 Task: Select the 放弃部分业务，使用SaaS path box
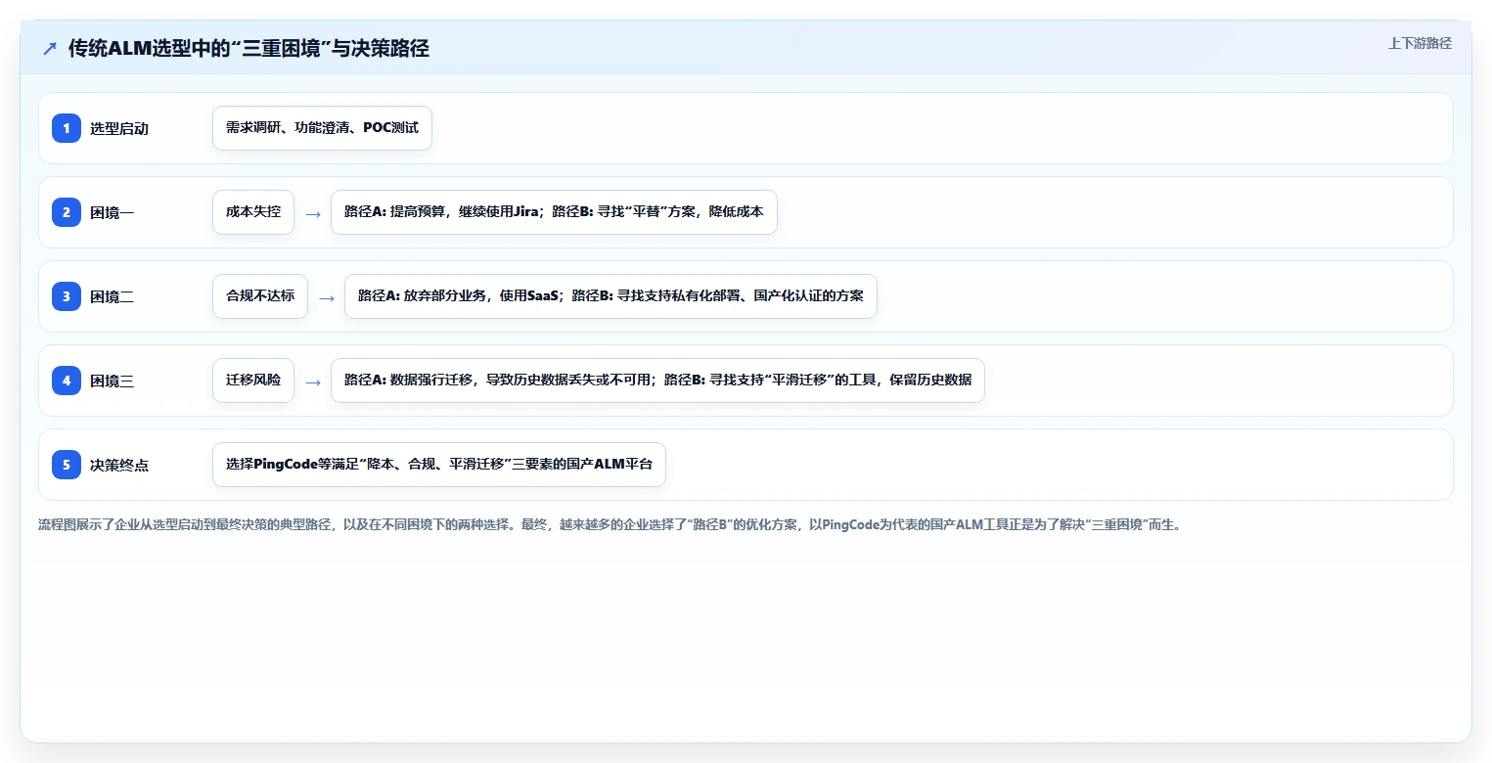pos(610,296)
